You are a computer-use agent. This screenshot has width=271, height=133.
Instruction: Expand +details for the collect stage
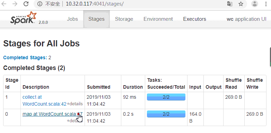(75, 104)
